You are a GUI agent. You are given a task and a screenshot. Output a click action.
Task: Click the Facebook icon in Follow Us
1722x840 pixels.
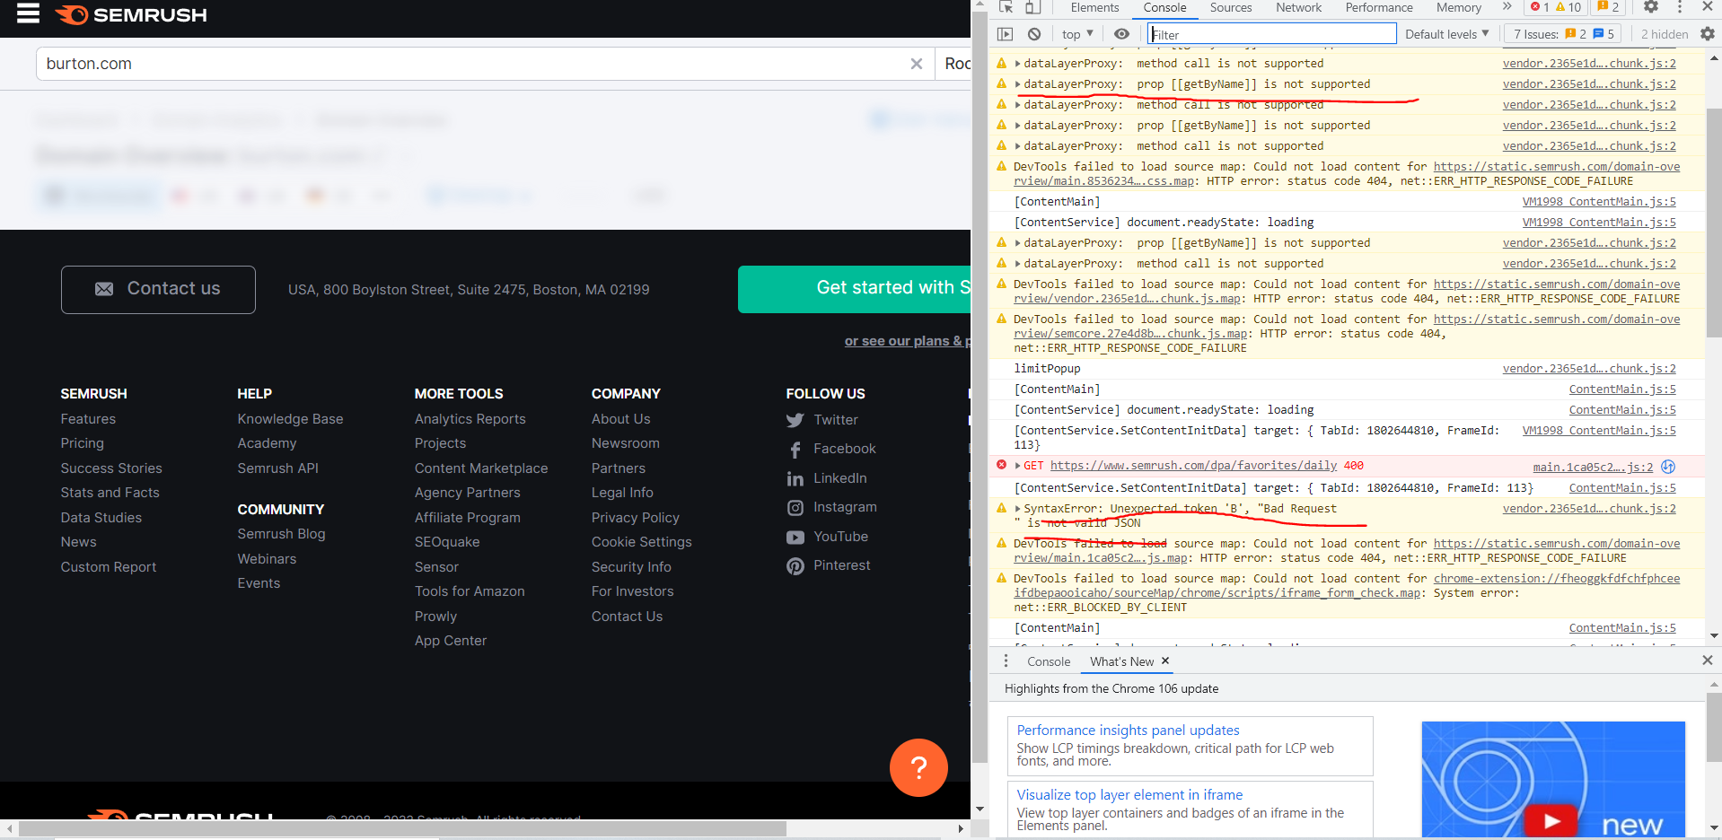click(795, 450)
